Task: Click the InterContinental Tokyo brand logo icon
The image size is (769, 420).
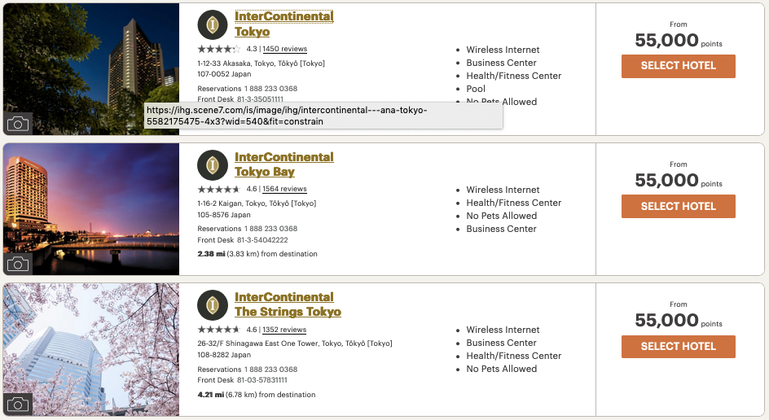Action: coord(213,24)
